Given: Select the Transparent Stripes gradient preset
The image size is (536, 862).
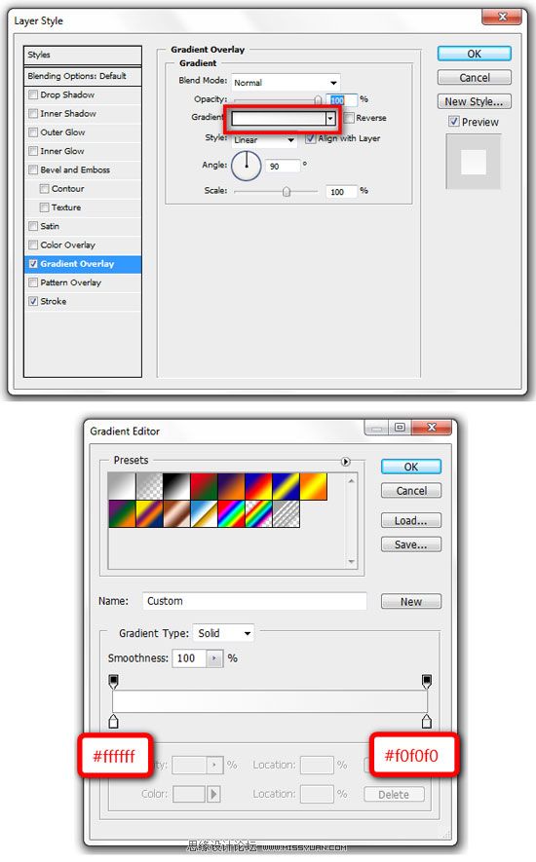Looking at the screenshot, I should tap(287, 514).
